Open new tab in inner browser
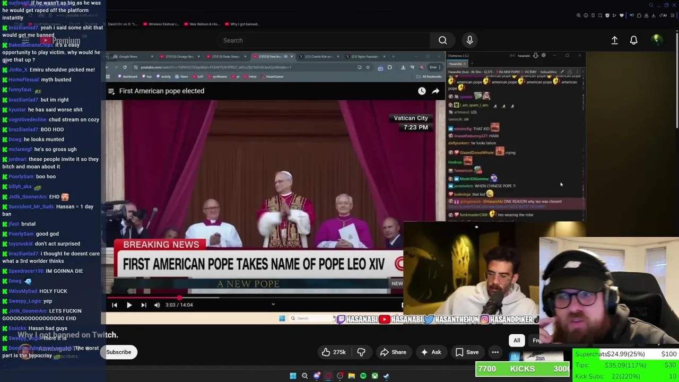The width and height of the screenshot is (679, 382). pyautogui.click(x=393, y=56)
